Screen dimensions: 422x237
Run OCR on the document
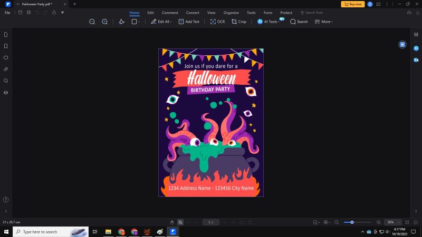(217, 22)
